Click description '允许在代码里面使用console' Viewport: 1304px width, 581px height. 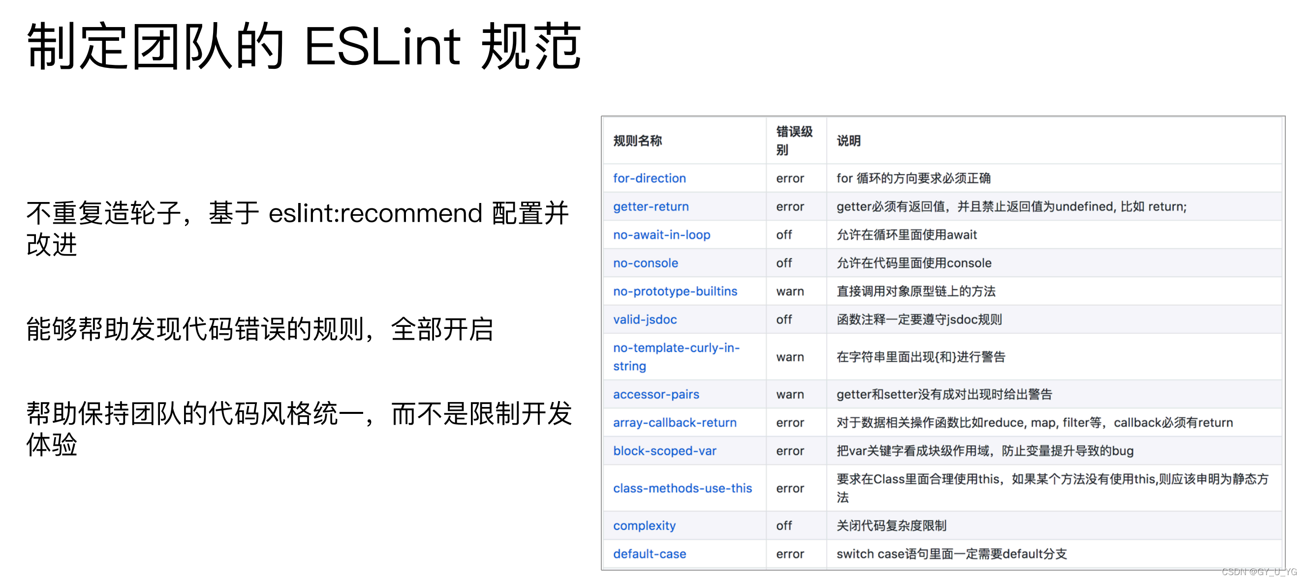click(x=914, y=263)
